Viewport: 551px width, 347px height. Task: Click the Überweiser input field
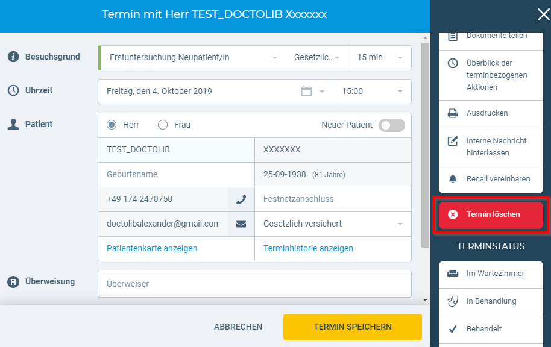[254, 284]
